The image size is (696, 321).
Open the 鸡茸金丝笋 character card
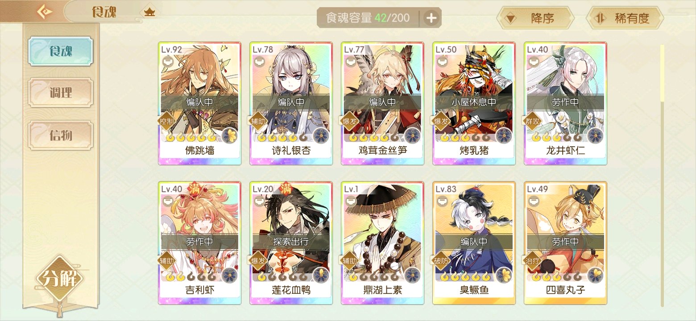tap(382, 103)
